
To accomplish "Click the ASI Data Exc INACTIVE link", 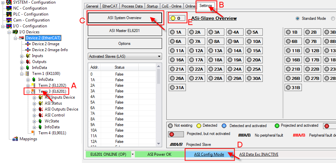I will 259,154.
